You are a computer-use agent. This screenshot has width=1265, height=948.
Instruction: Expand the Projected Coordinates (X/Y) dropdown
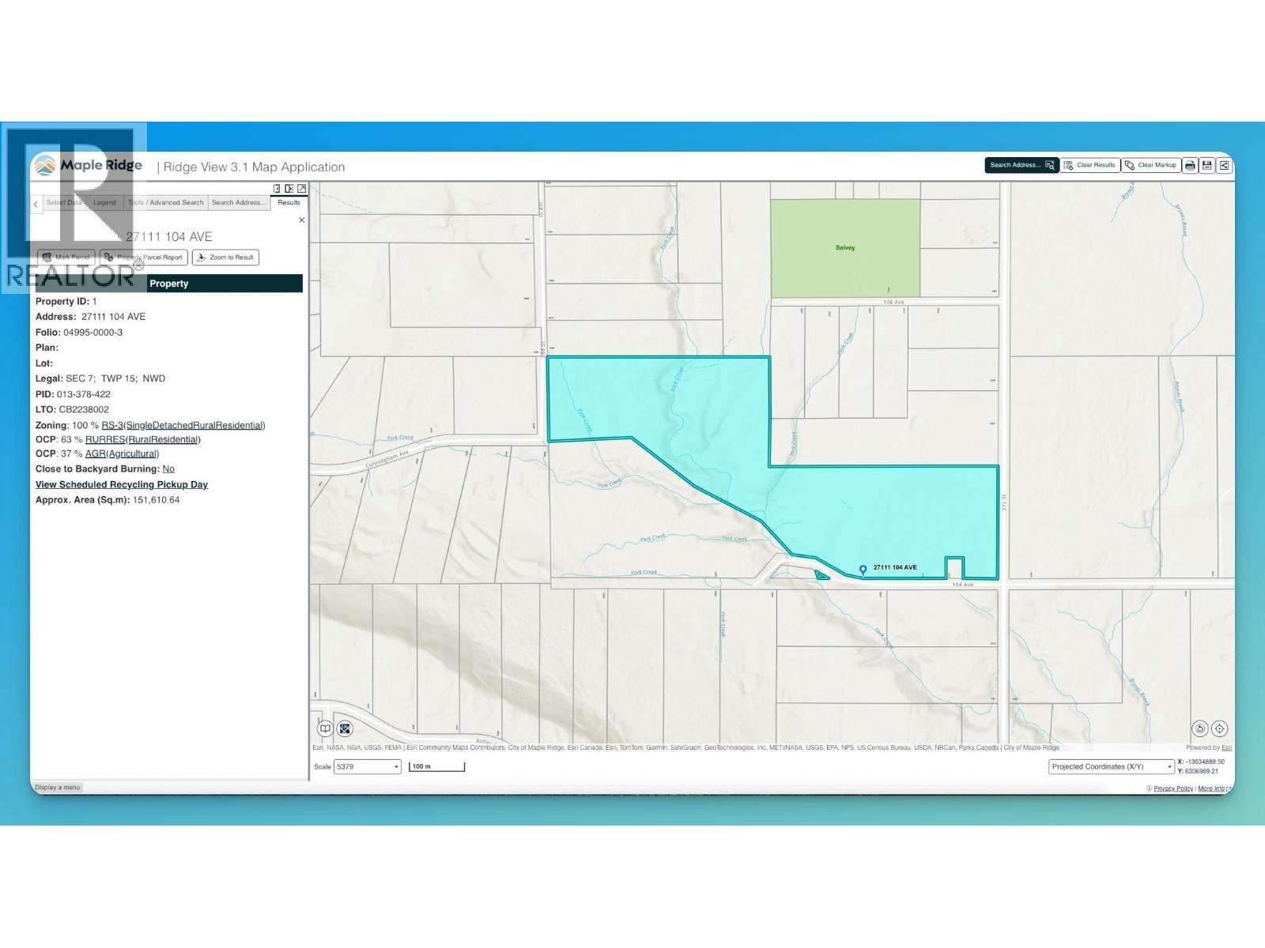[x=1111, y=766]
